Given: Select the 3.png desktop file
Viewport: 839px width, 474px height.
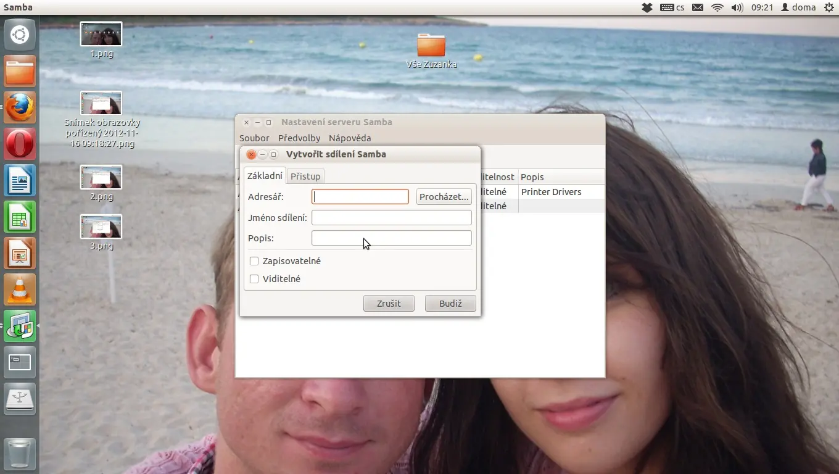Looking at the screenshot, I should tap(101, 233).
